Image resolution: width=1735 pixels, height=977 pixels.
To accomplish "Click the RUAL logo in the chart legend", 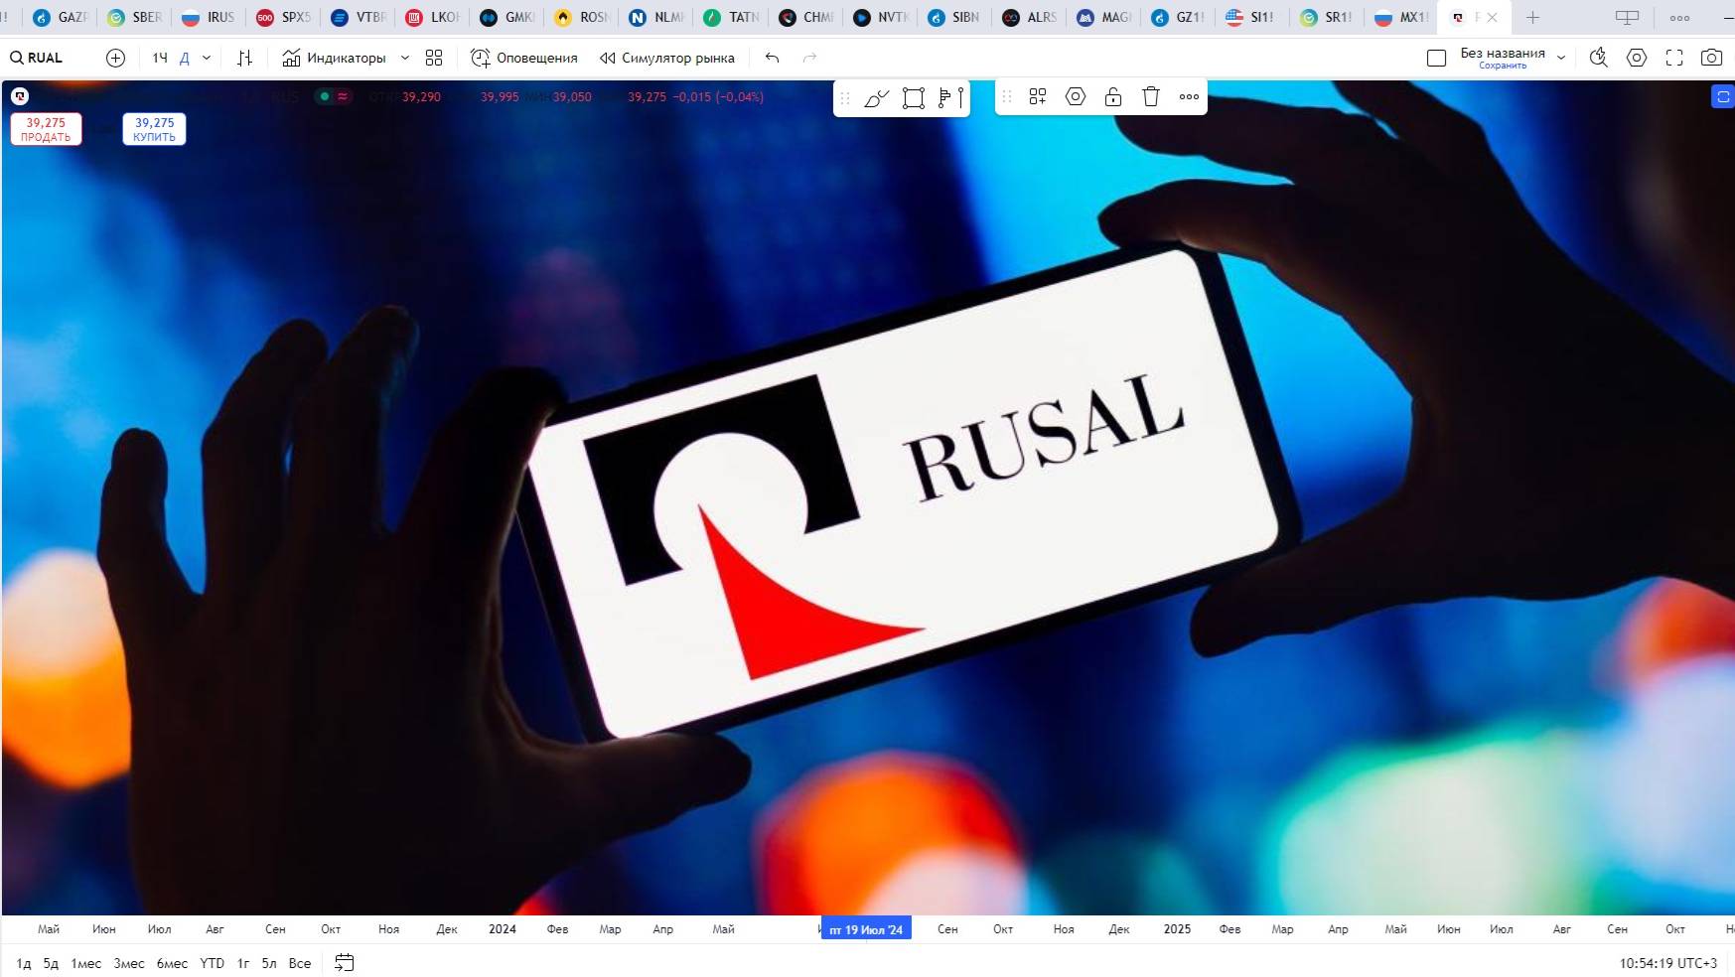I will (x=20, y=96).
